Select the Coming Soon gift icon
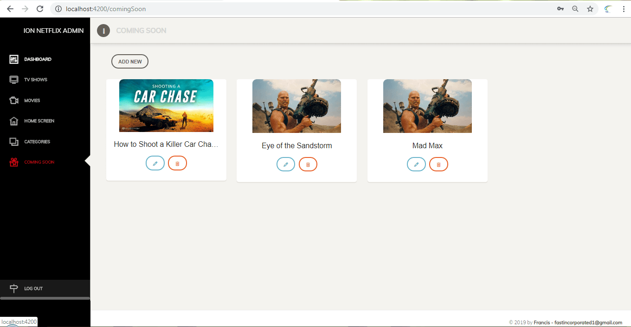Screen dimensions: 631x327 tap(13, 162)
